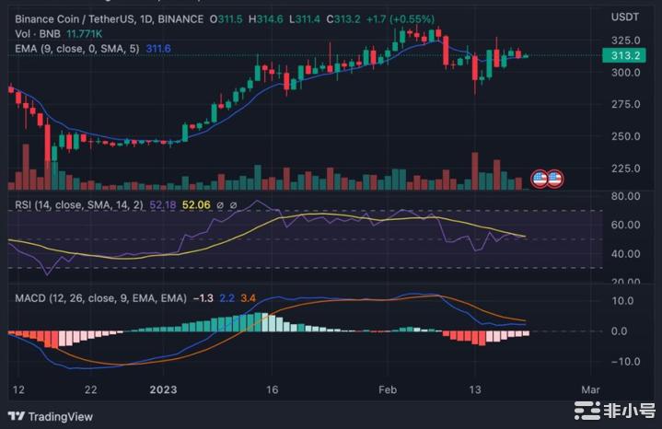Click the Vol · BNB volume legend
Viewport: 662px width, 429px height.
click(x=34, y=33)
